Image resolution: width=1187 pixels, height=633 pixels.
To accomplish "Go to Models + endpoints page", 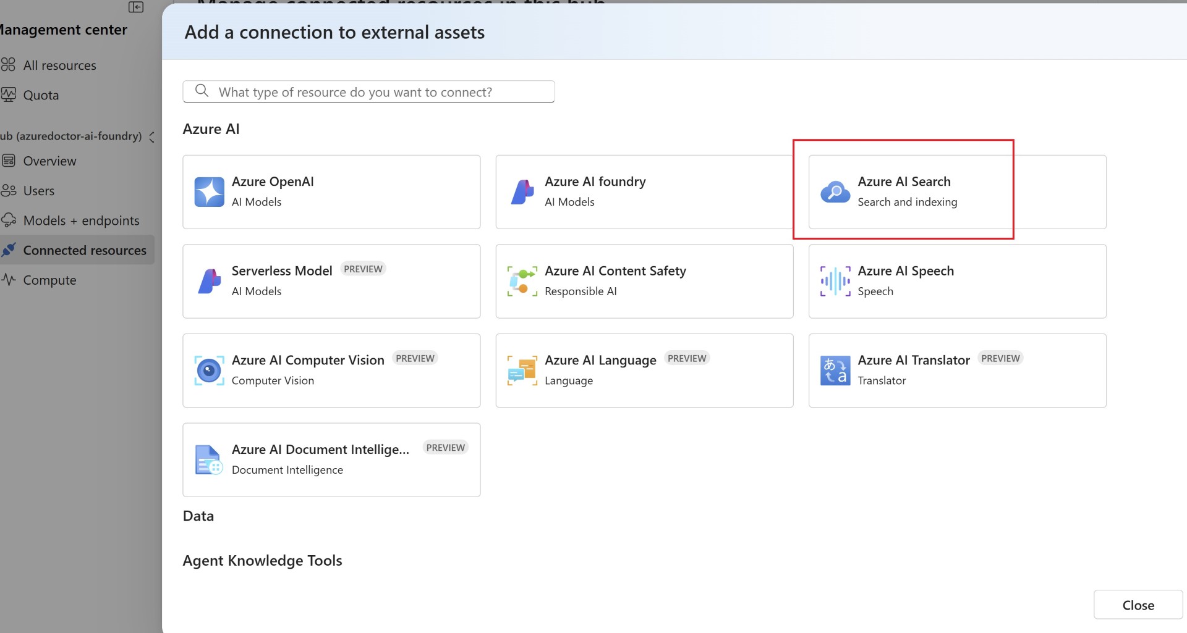I will click(81, 220).
